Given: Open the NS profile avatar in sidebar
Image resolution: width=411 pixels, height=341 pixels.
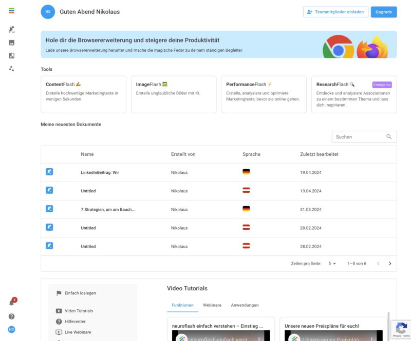Looking at the screenshot, I should [11, 329].
